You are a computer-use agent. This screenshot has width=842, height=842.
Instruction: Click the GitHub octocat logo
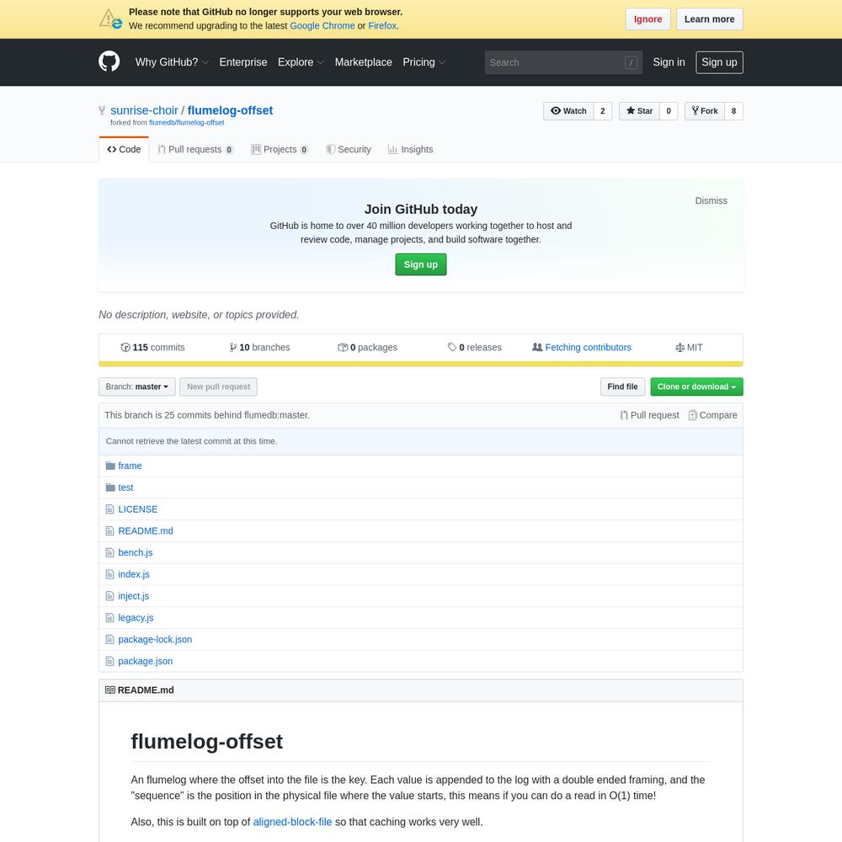click(x=109, y=61)
